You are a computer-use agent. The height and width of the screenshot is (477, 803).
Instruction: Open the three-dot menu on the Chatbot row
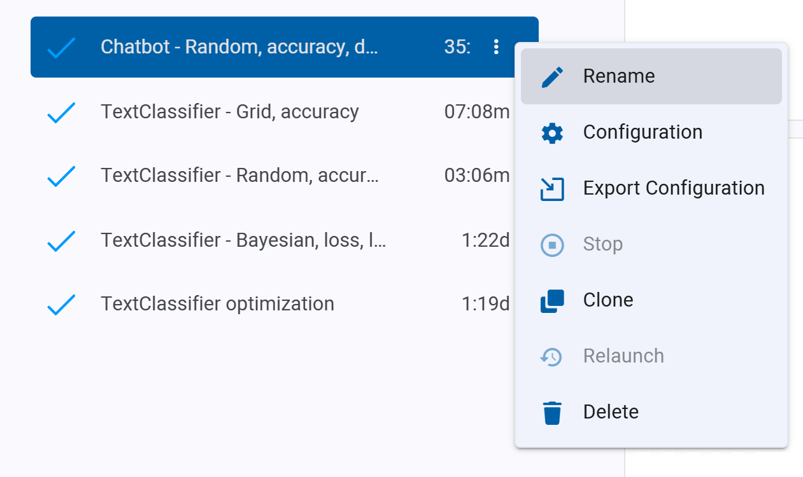coord(496,46)
